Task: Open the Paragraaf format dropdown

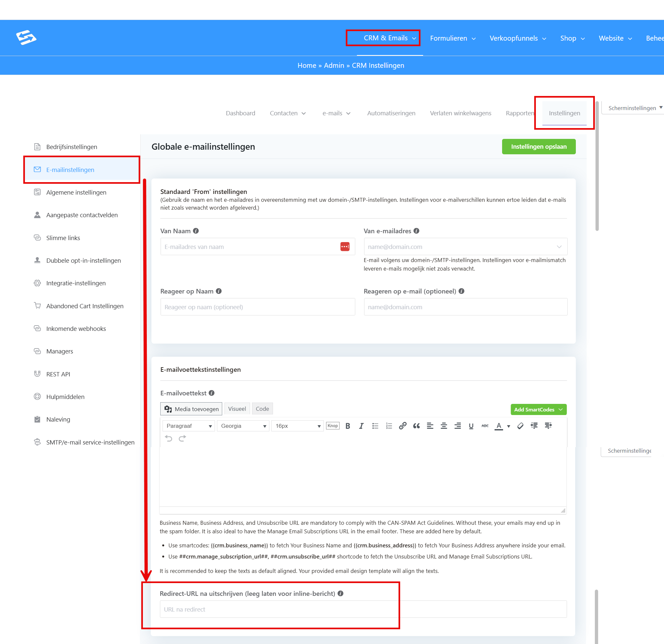Action: [189, 426]
